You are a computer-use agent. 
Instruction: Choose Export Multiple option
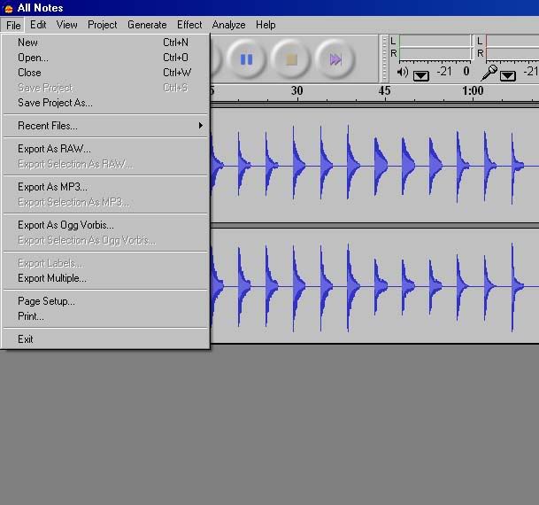52,278
